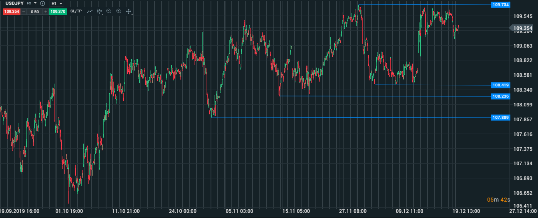
Task: Click the 108.822 price axis label
Action: click(x=523, y=60)
